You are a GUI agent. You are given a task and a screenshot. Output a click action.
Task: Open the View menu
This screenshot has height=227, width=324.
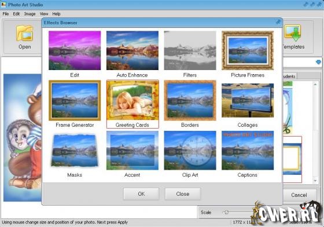coord(44,14)
